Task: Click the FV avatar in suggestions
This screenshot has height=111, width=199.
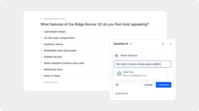Action: [119, 74]
